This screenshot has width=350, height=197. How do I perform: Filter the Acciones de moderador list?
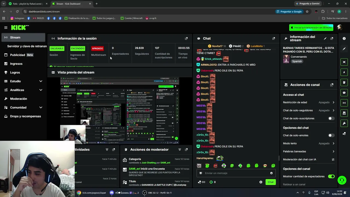(180, 150)
